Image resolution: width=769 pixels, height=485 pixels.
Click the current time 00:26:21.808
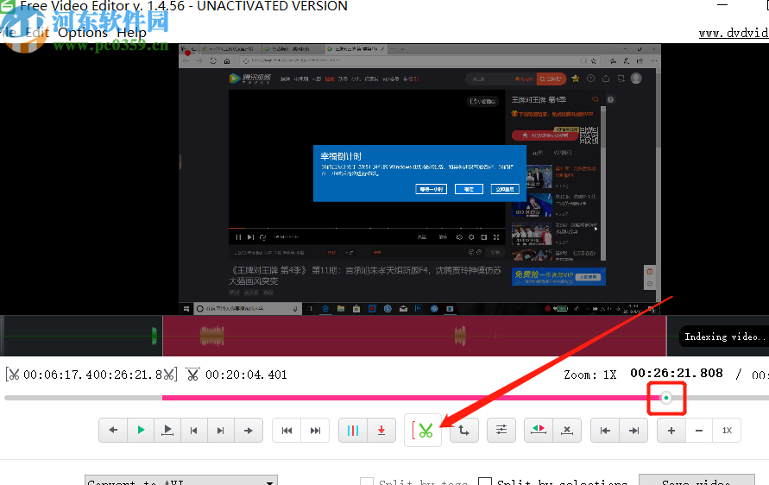click(677, 373)
